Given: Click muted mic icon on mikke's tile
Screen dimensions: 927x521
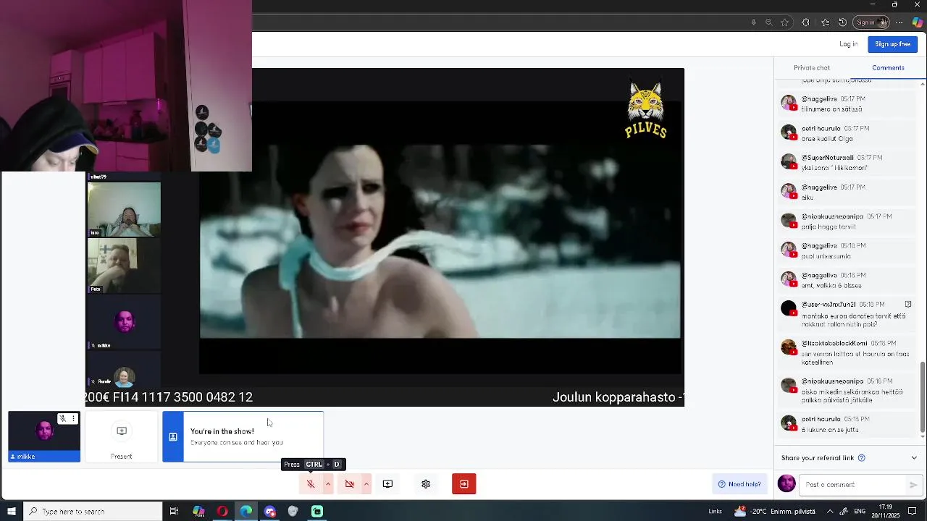Looking at the screenshot, I should 63,418.
